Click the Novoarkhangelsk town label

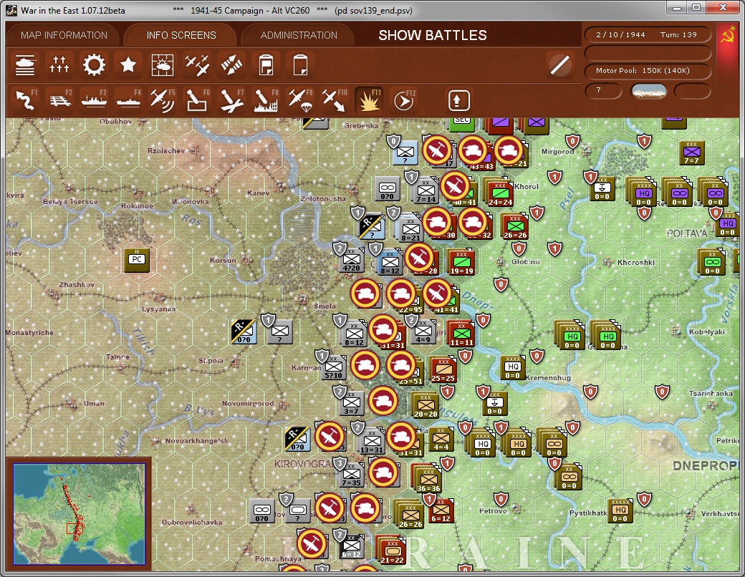click(x=197, y=441)
